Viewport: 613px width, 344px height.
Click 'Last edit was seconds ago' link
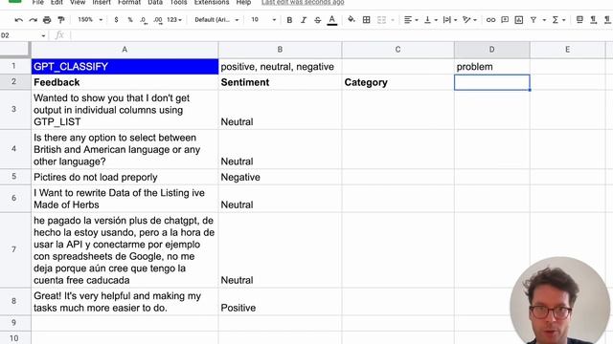(303, 2)
